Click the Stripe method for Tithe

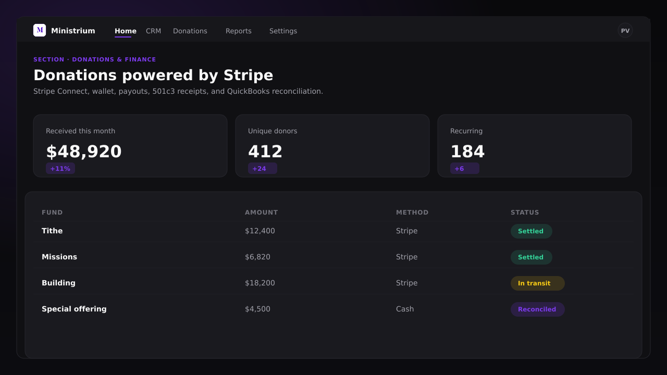406,231
